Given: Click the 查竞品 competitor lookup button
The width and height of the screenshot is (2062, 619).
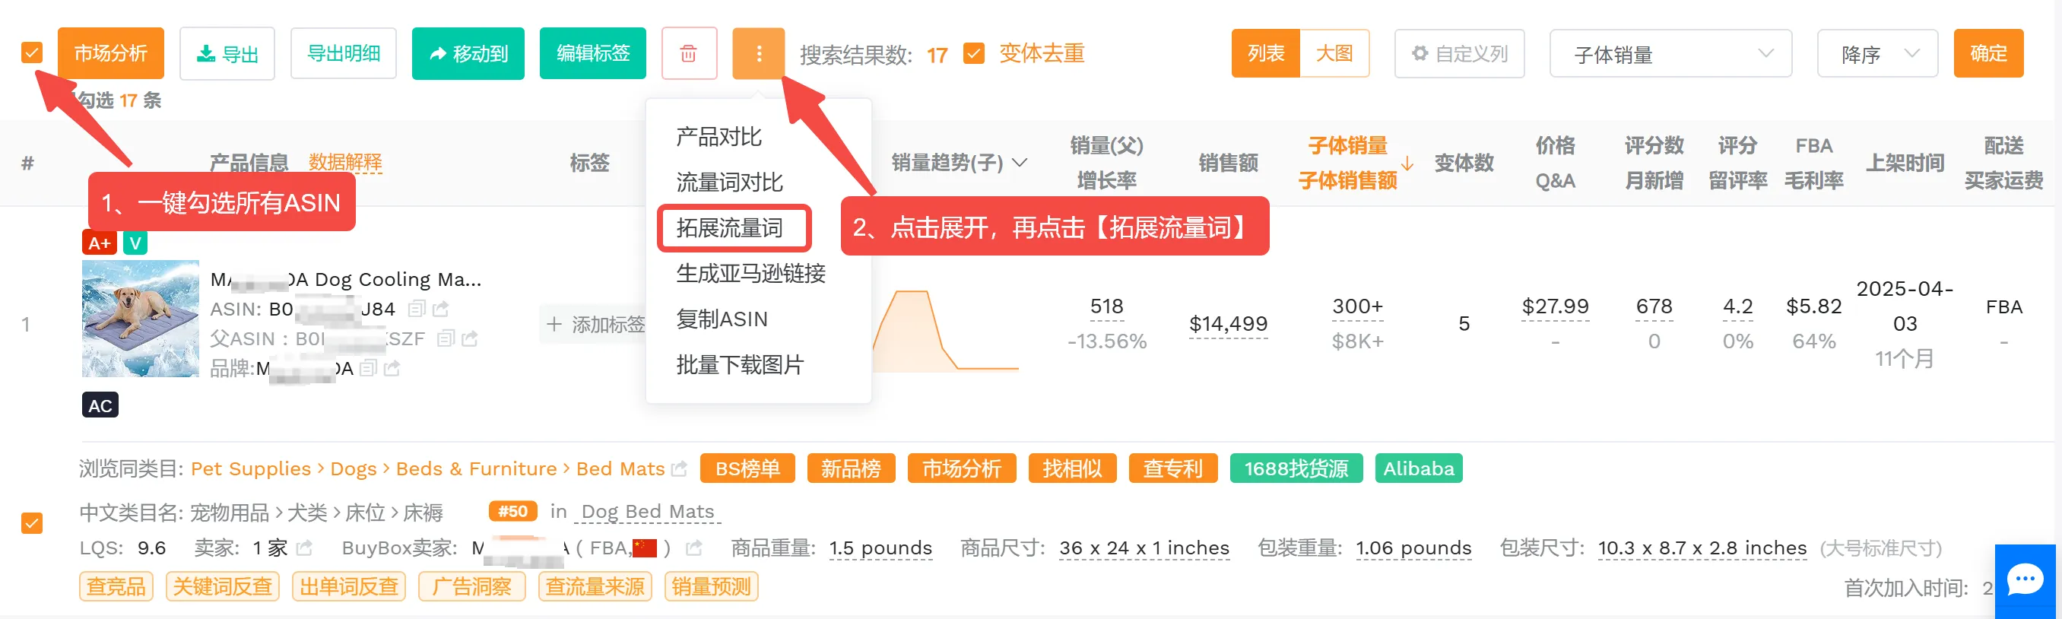Looking at the screenshot, I should (116, 587).
